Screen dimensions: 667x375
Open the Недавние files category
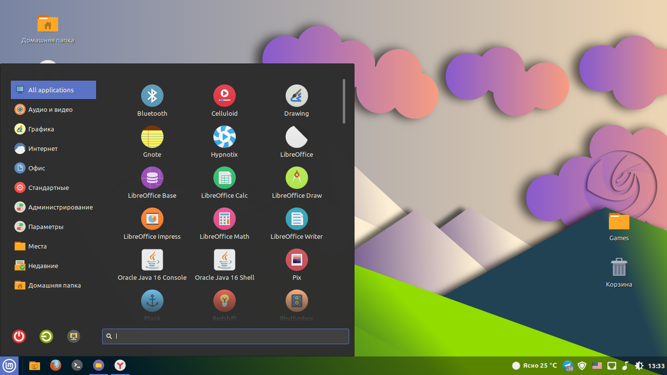coord(54,266)
